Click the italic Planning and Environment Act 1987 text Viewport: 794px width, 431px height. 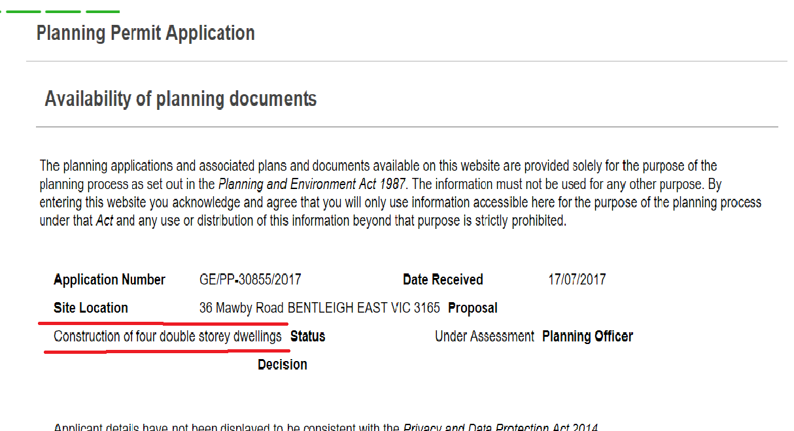click(x=312, y=184)
